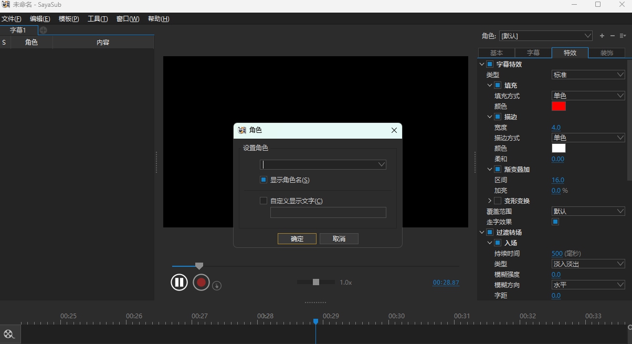Click the red record icon
632x344 pixels.
(x=201, y=282)
